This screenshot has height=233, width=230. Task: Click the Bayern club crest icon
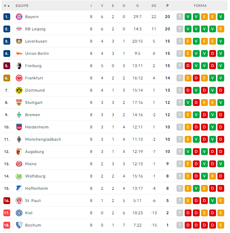coord(19,17)
